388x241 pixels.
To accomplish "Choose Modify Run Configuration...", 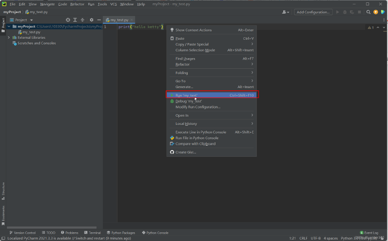I will 212,107.
